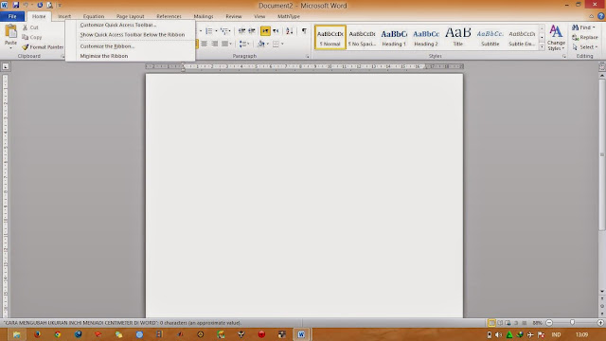Open the numbered list dropdown

click(216, 31)
